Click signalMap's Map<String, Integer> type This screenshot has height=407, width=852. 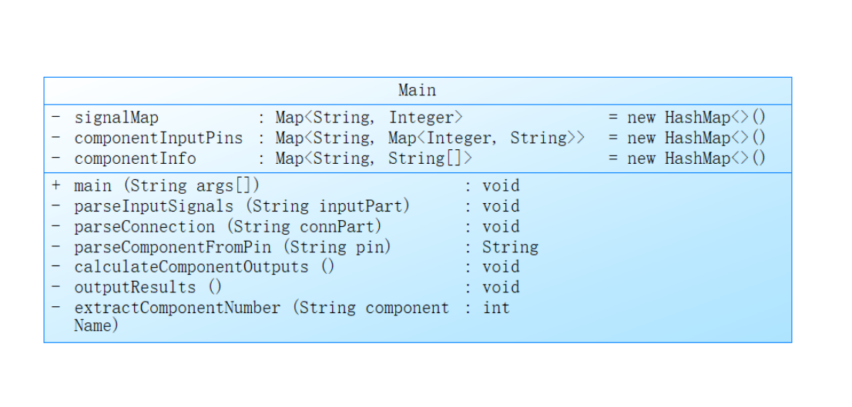[x=369, y=118]
